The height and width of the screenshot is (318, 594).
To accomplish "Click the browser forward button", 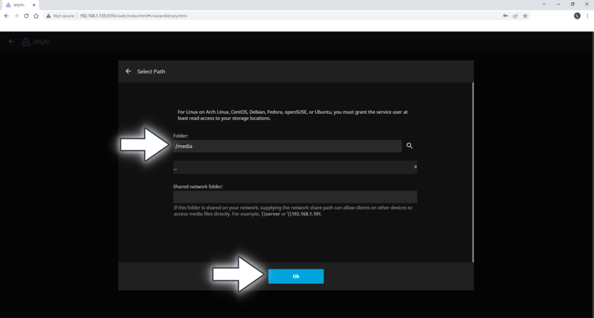I will pyautogui.click(x=16, y=16).
